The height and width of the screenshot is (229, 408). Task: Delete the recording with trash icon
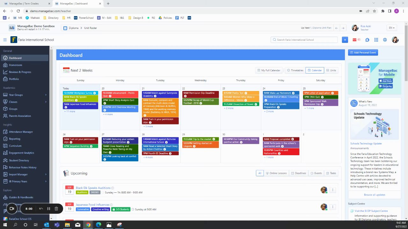56,209
